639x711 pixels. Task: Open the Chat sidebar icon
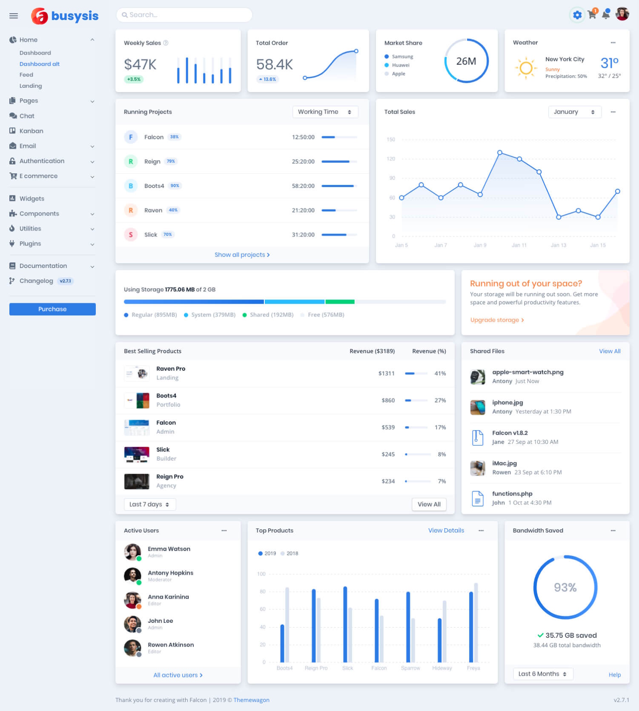[x=13, y=116]
